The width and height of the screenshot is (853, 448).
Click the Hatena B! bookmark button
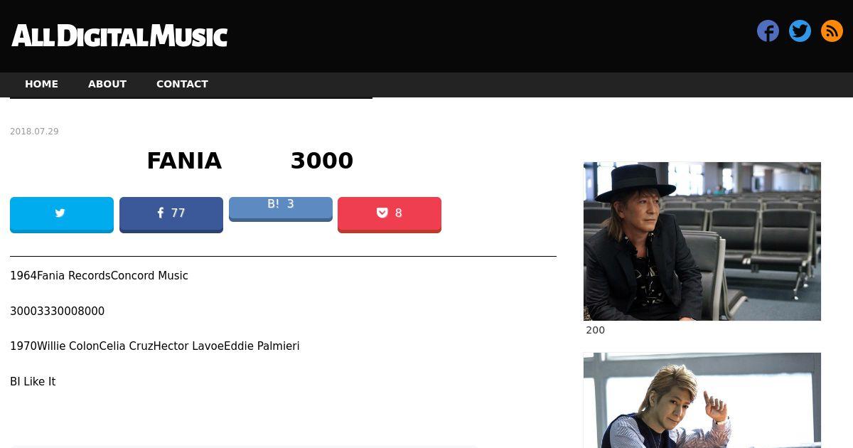click(281, 208)
